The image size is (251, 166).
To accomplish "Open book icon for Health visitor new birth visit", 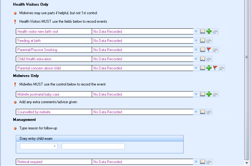I will (x=203, y=31).
